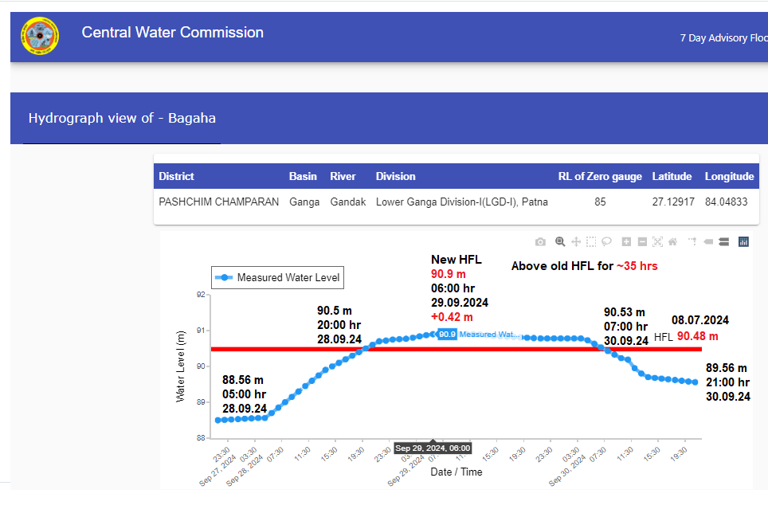Click the Central Water Commission logo
The width and height of the screenshot is (768, 513).
click(40, 37)
